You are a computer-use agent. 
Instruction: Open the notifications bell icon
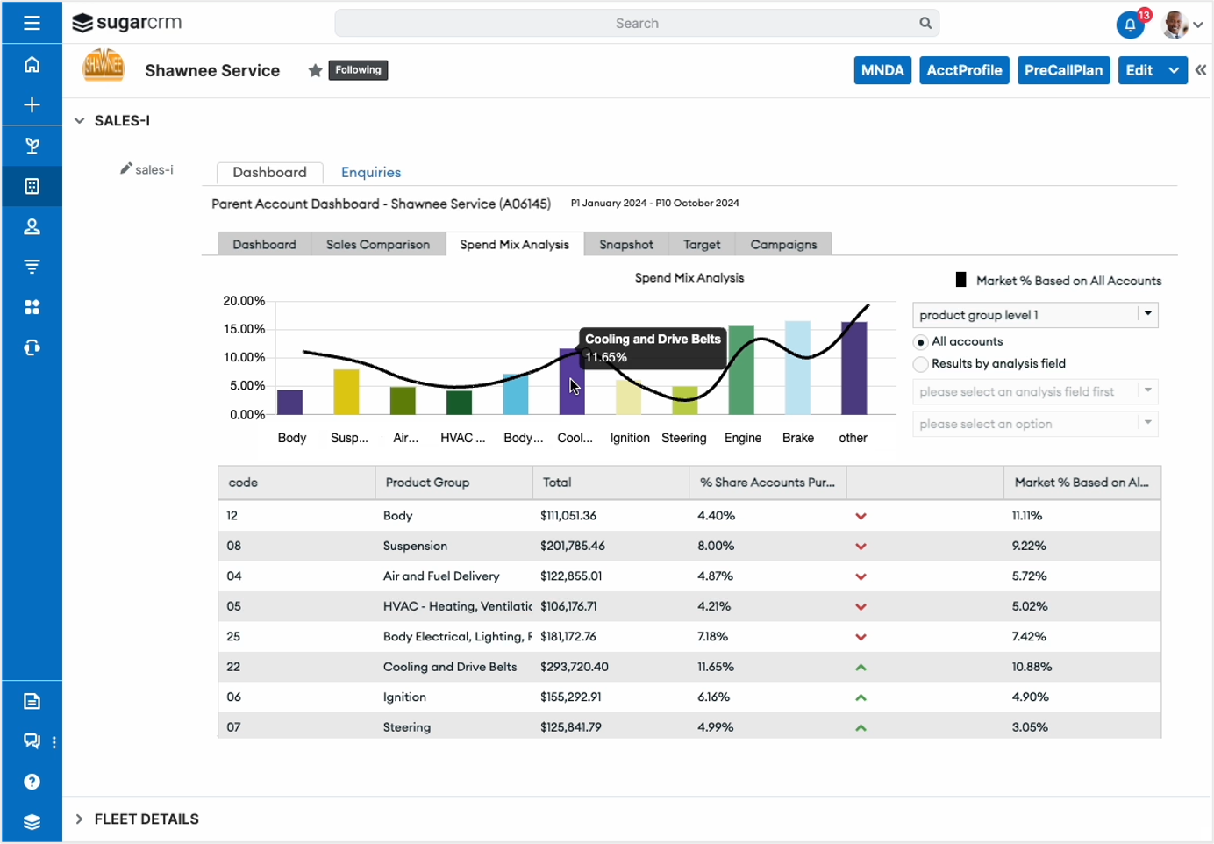pyautogui.click(x=1130, y=25)
